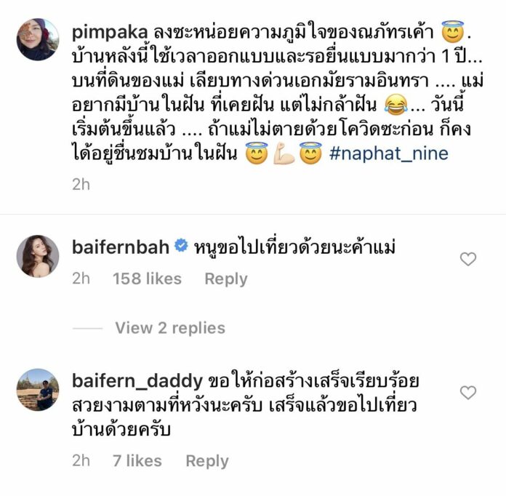This screenshot has height=496, width=506.
Task: Go to the pimpaka username profile
Action: point(110,33)
